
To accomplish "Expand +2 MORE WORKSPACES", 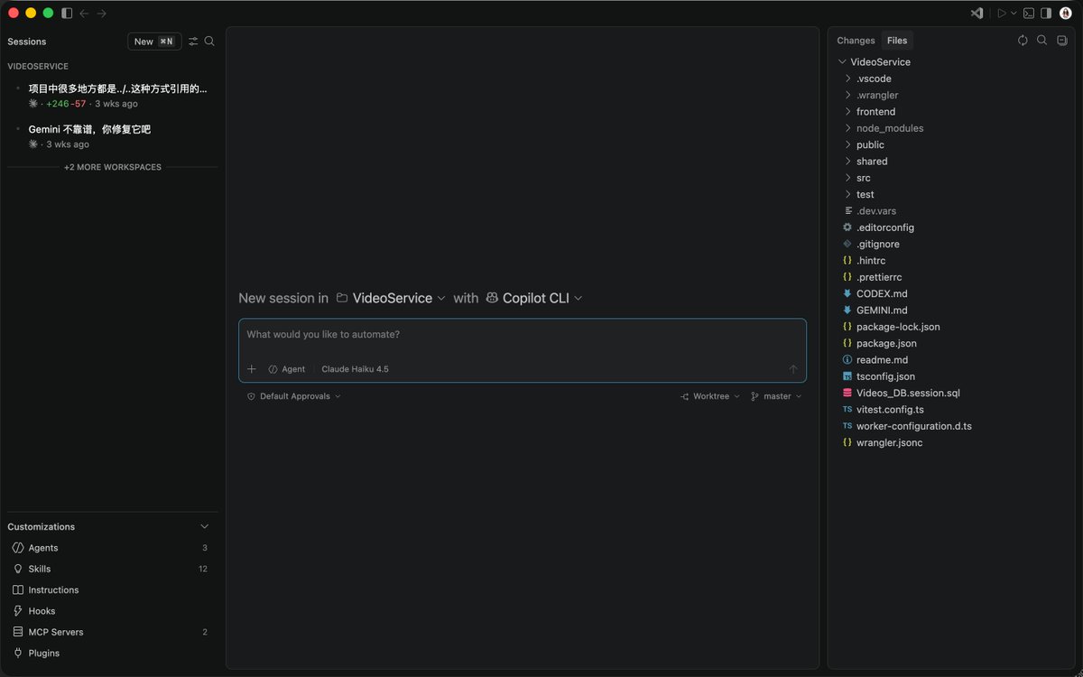I will [x=113, y=167].
